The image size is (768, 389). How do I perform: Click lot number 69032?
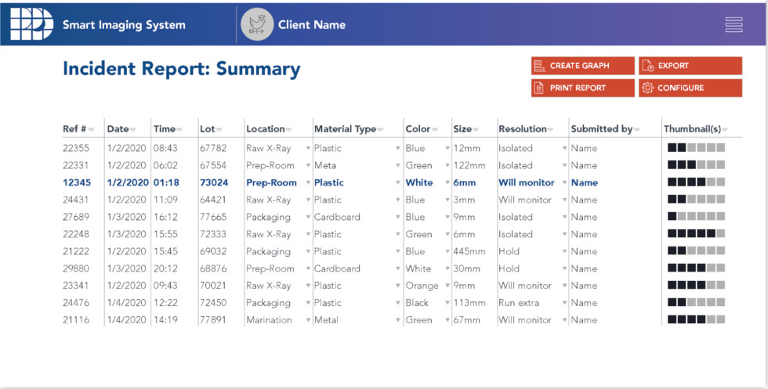pyautogui.click(x=213, y=251)
